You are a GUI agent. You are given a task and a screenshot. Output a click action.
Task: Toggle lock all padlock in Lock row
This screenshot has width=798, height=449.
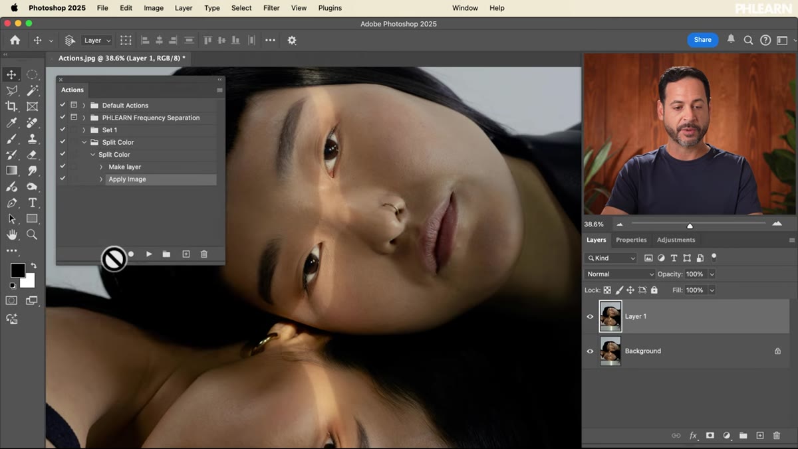[654, 290]
